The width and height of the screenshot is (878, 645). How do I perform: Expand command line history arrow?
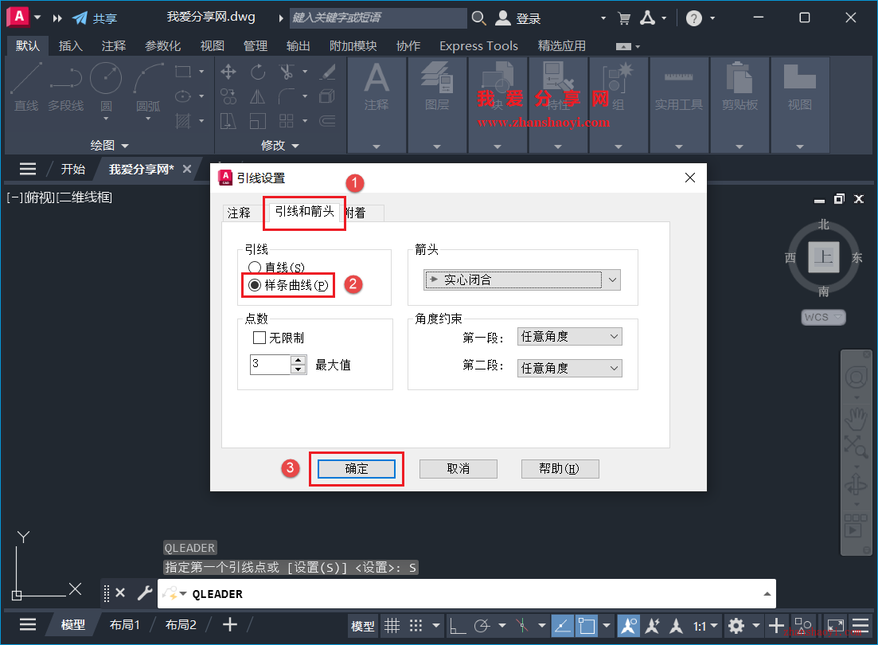pyautogui.click(x=767, y=593)
